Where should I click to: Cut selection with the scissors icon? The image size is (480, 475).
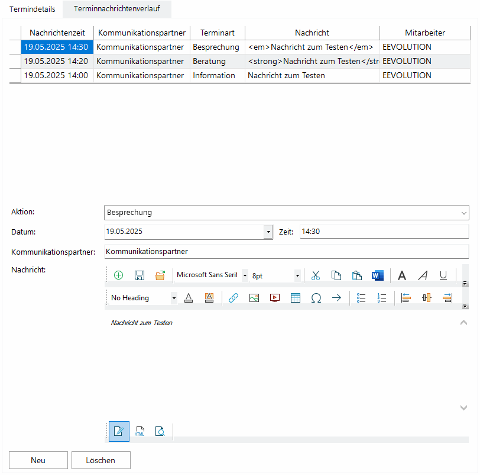click(315, 275)
